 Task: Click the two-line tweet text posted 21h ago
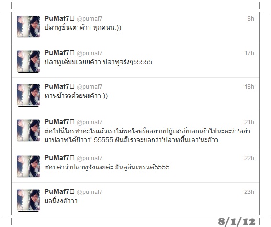[x=147, y=135]
